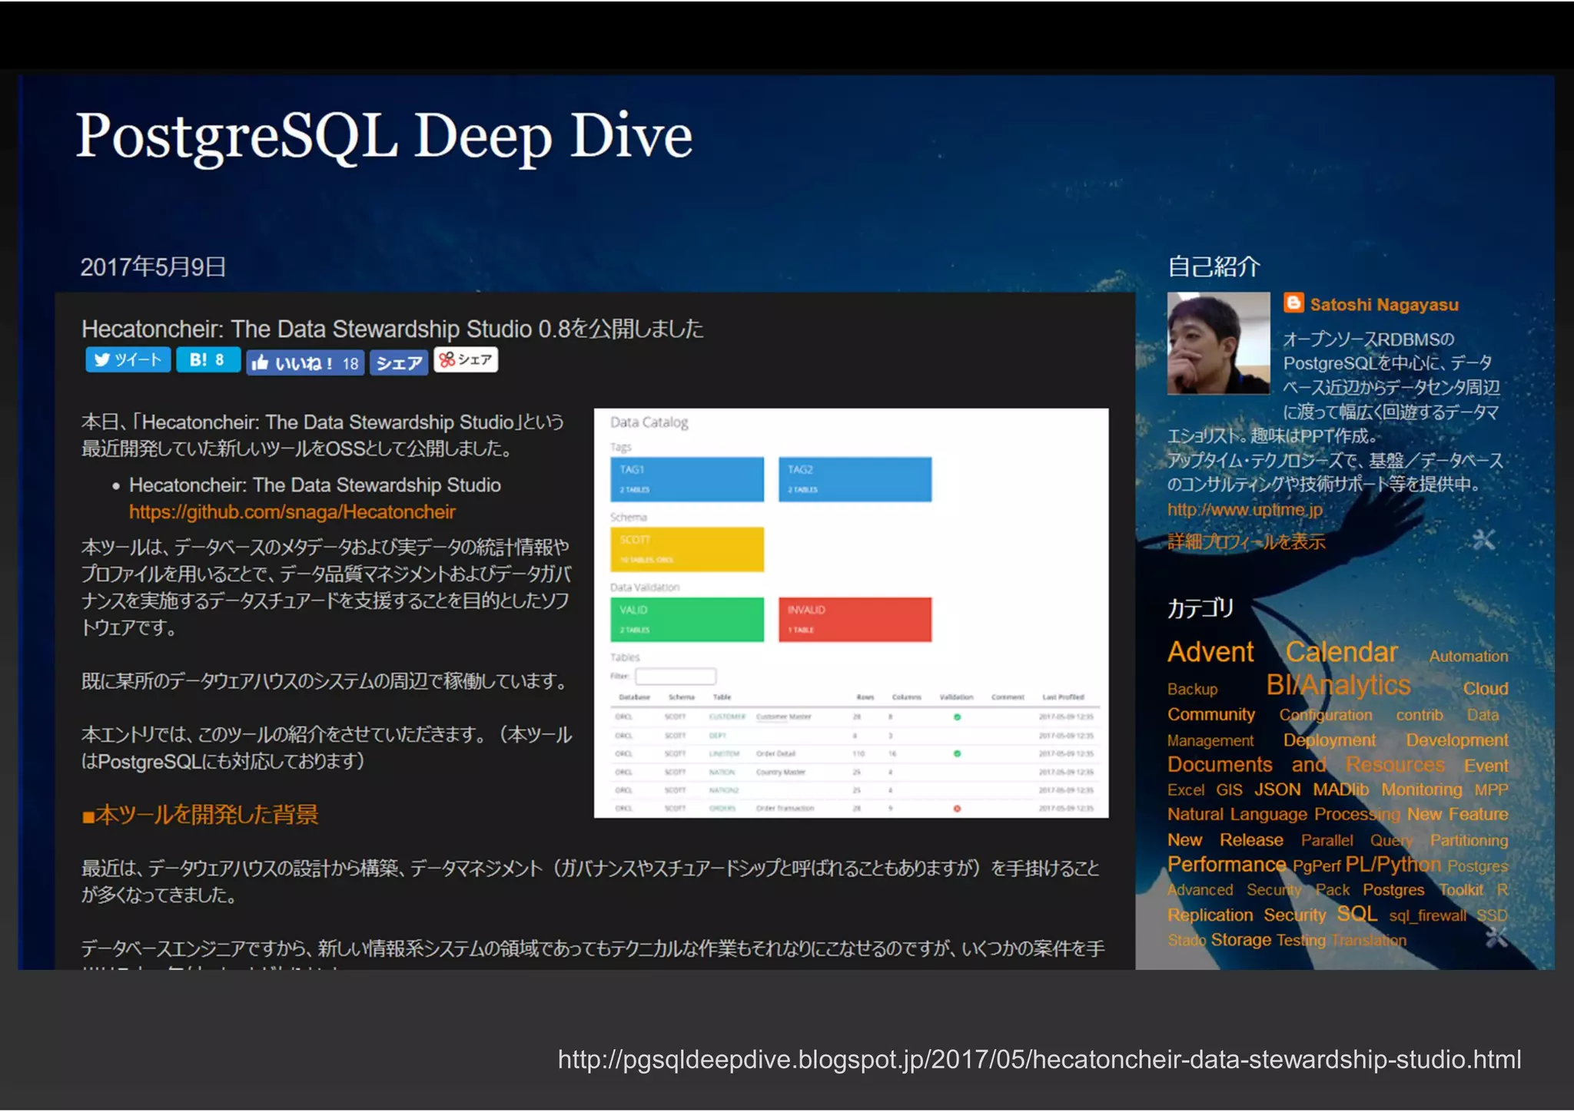Viewport: 1574px width, 1112px height.
Task: Select the SSD category tag
Action: click(x=1492, y=915)
